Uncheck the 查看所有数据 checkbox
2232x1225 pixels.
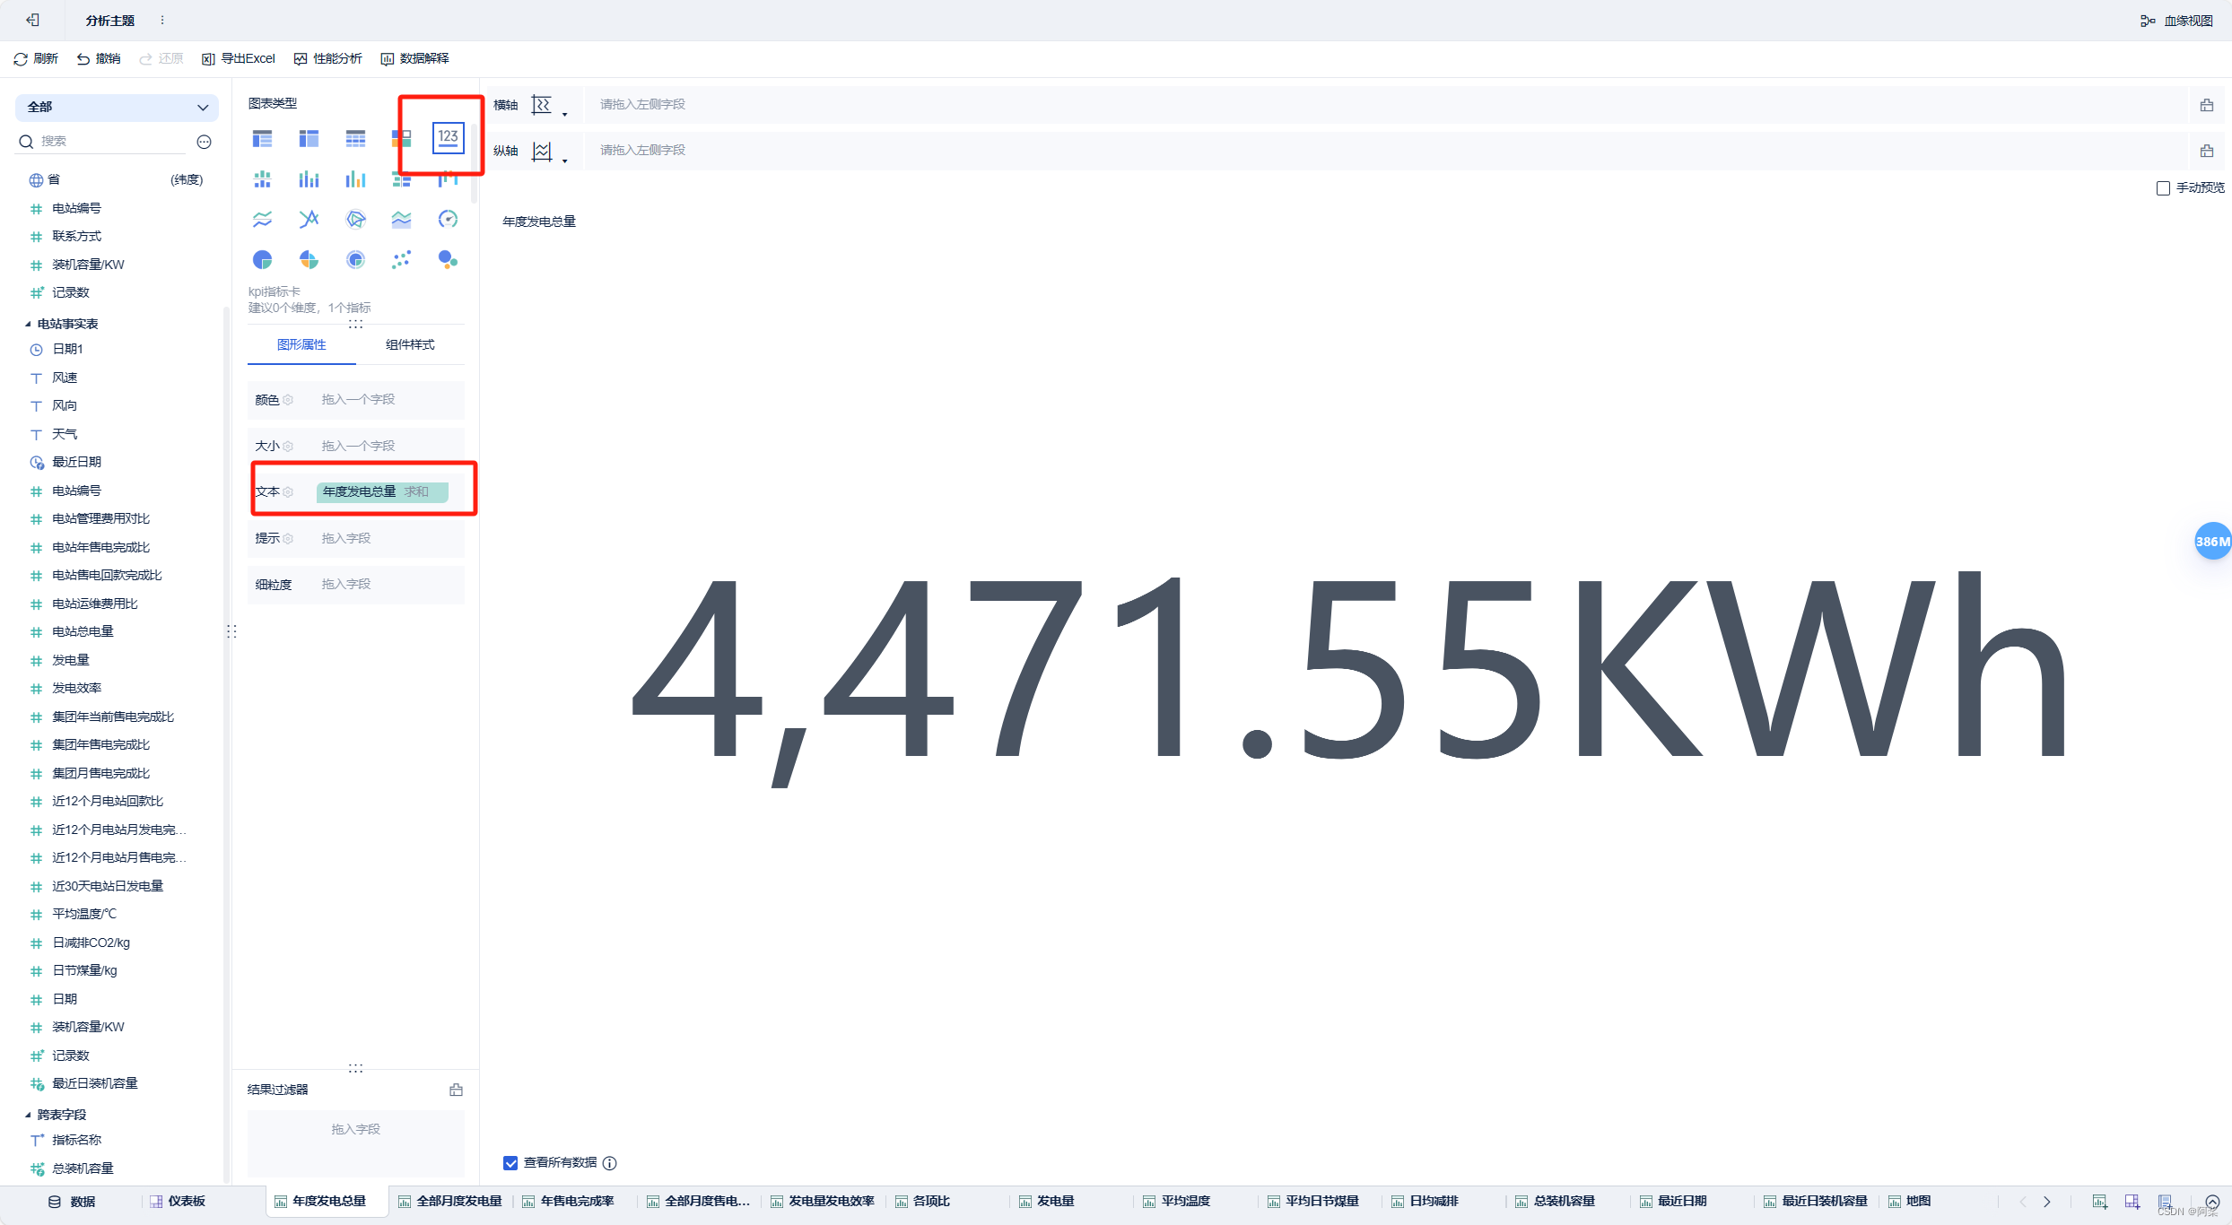tap(510, 1163)
